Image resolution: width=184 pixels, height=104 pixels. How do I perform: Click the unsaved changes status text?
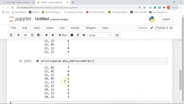click(59, 19)
